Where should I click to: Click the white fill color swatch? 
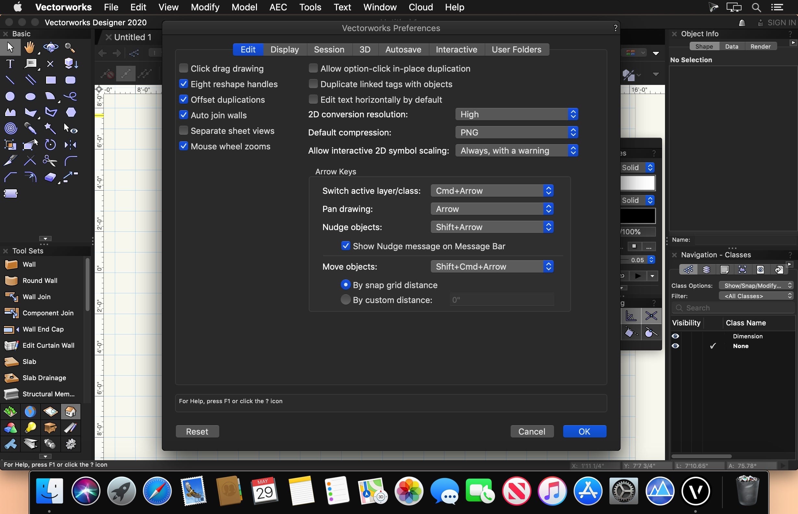(x=637, y=183)
